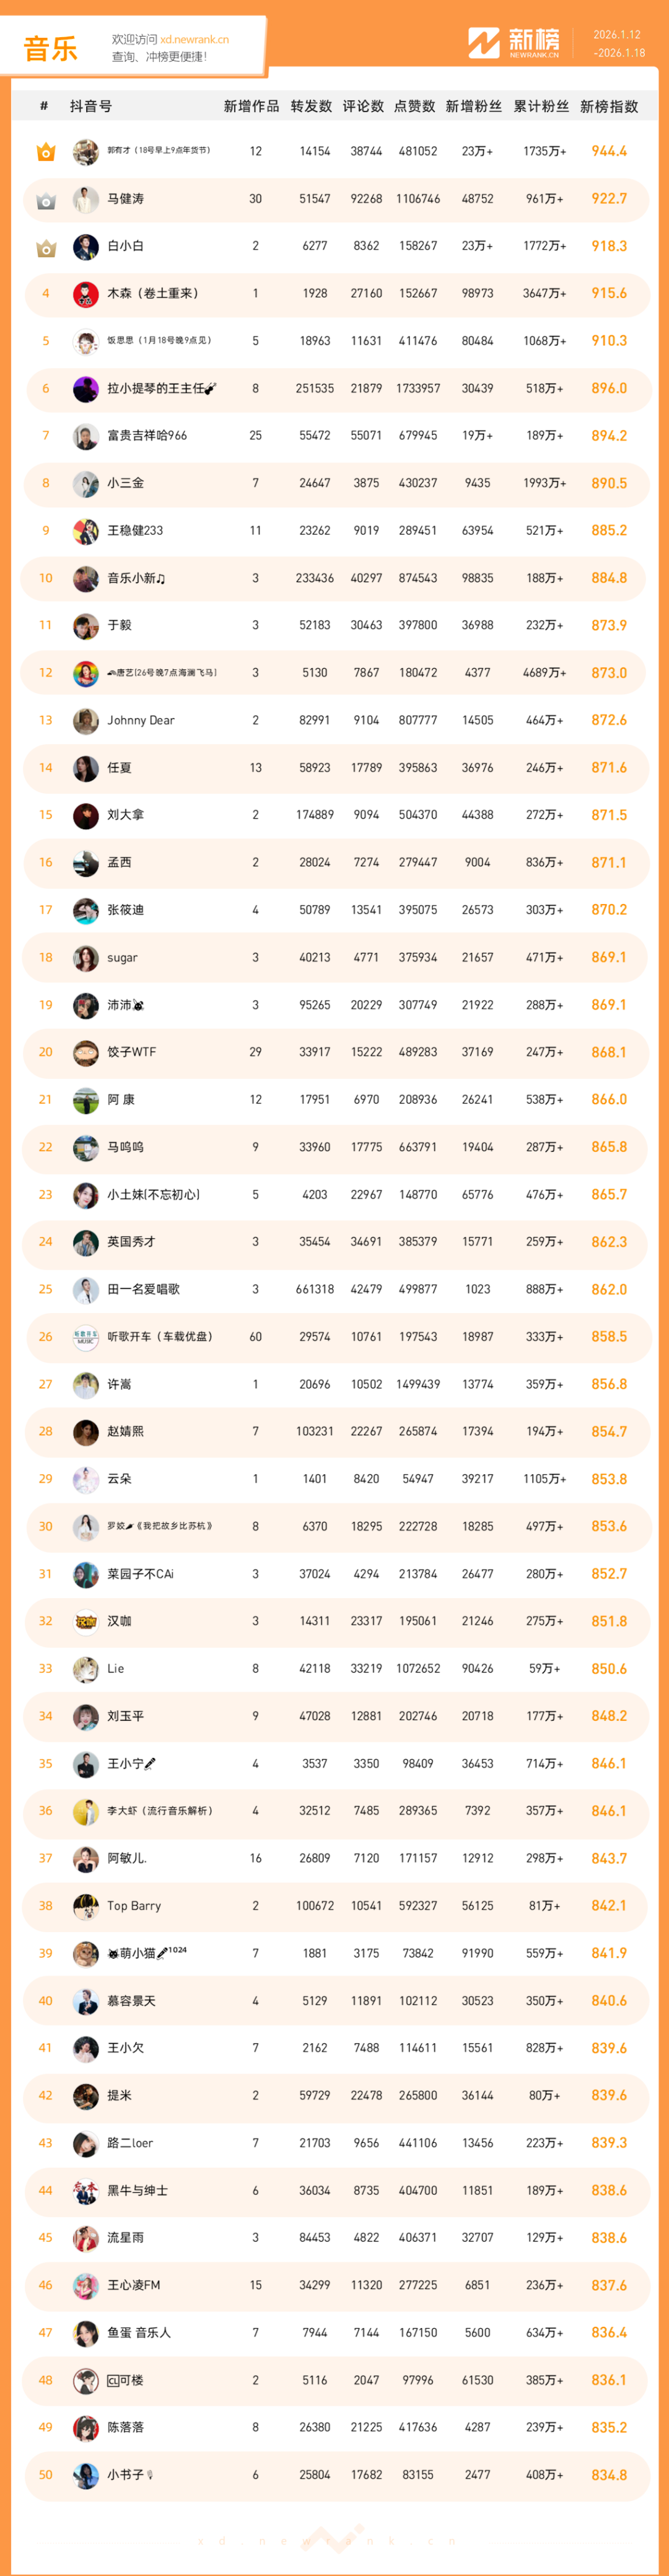Click the 新榜指数 column header

(x=608, y=106)
